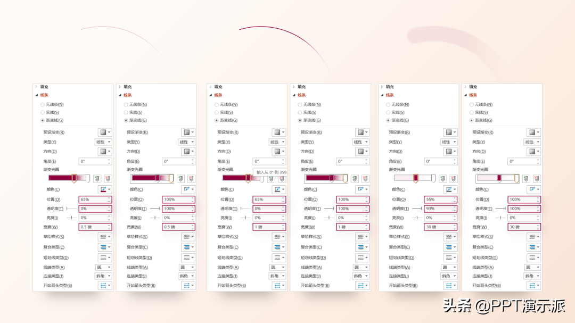Click 透明度 field showing 0% in first panel
The width and height of the screenshot is (575, 323).
[95, 209]
